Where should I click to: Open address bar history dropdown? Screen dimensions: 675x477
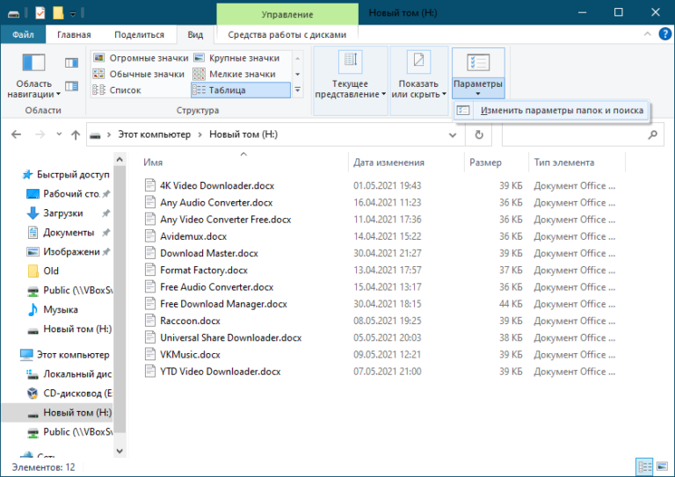[453, 135]
